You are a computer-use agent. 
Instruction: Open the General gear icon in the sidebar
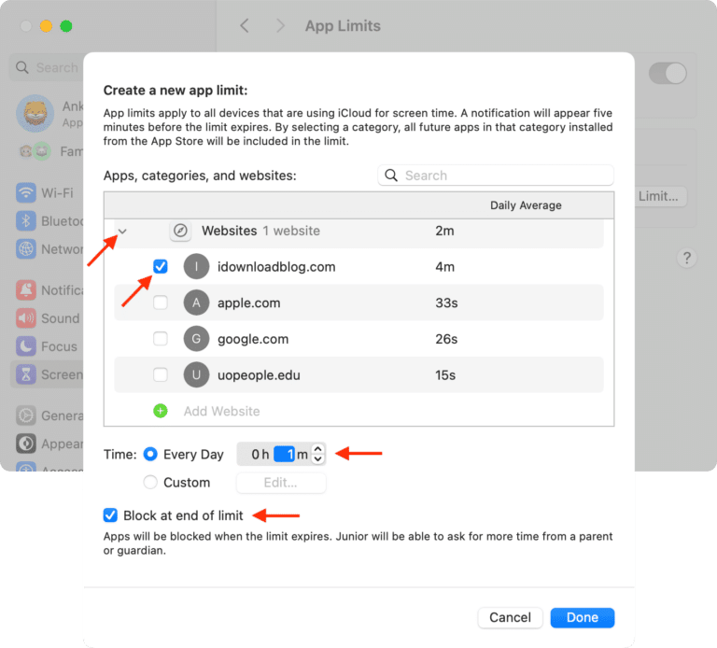[26, 416]
